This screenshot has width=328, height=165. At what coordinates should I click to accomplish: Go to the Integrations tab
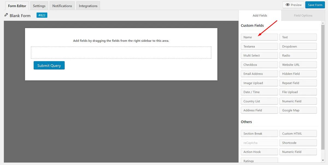(88, 6)
